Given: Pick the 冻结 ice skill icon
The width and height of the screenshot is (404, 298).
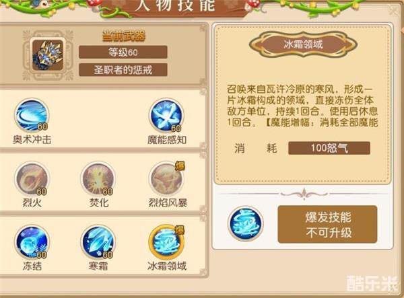Looking at the screenshot, I should [x=32, y=242].
